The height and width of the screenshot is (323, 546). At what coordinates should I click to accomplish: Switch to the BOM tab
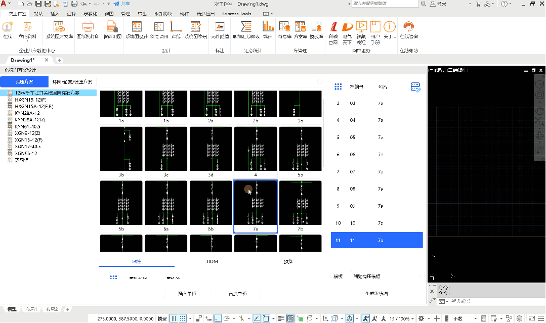pos(213,261)
